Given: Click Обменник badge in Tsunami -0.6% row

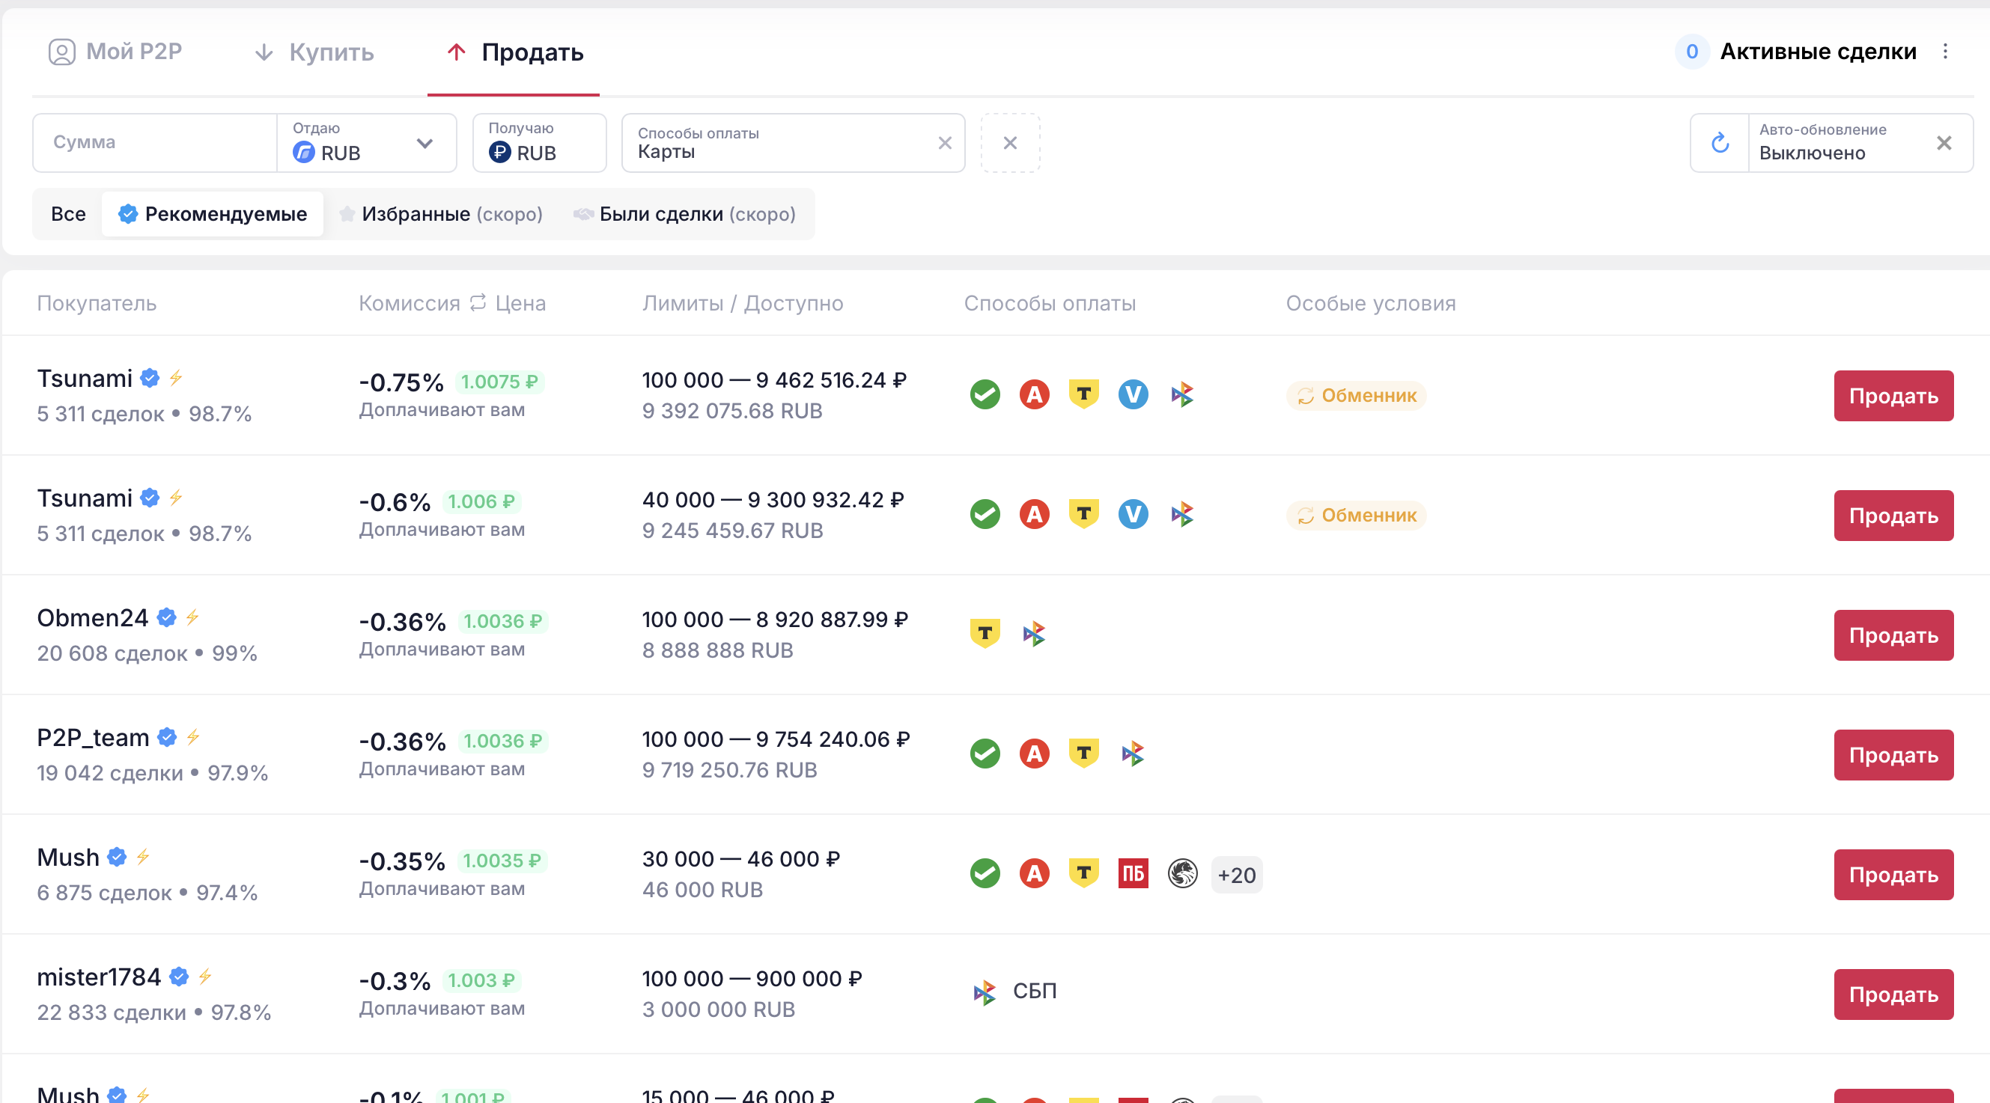Looking at the screenshot, I should pyautogui.click(x=1356, y=515).
